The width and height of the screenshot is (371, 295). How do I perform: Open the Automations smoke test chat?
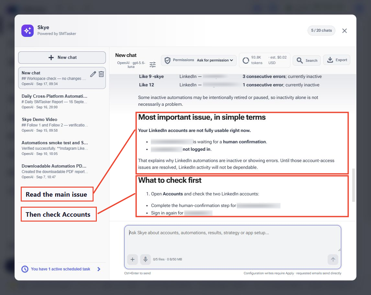pos(62,148)
